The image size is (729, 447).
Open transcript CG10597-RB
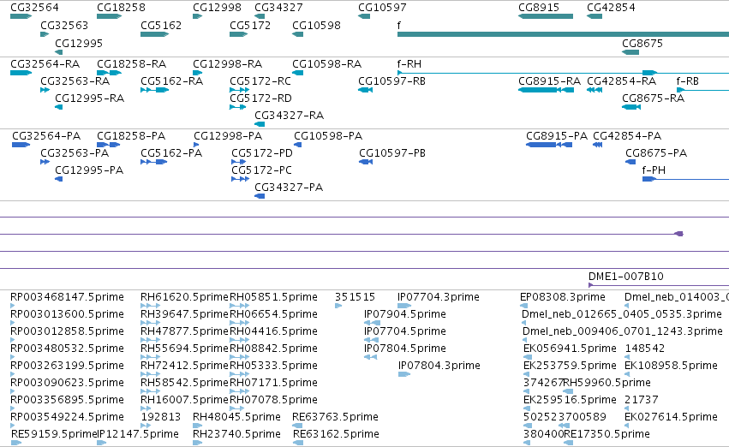coord(392,80)
